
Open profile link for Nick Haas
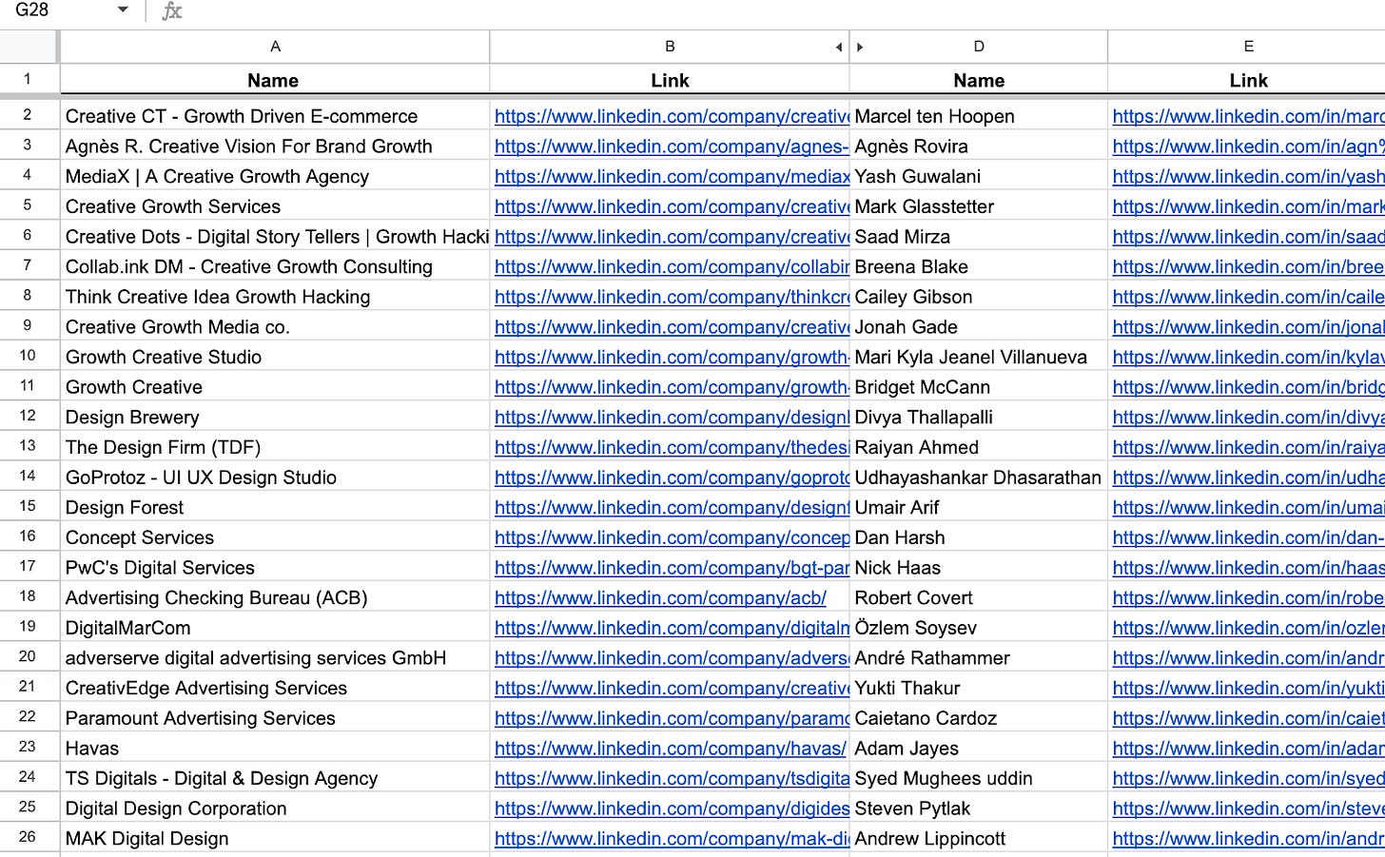pyautogui.click(x=1248, y=567)
